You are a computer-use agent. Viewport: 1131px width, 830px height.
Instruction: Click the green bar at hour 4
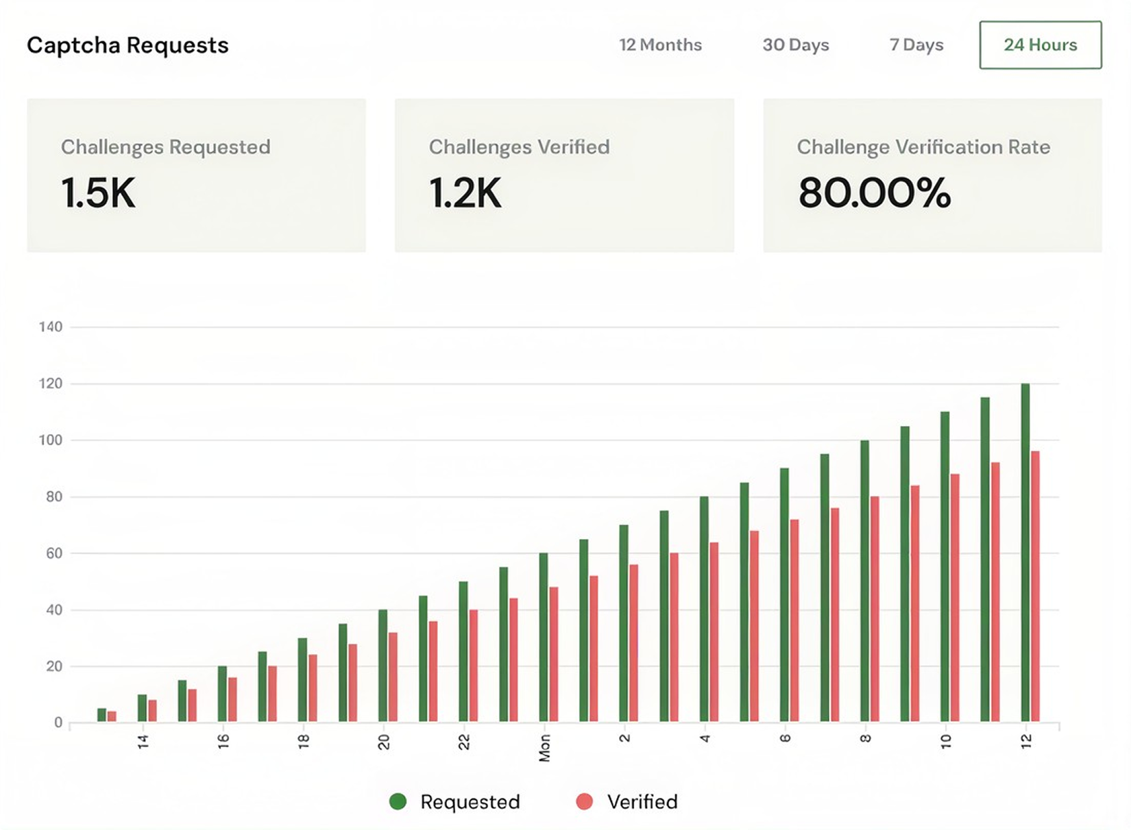point(704,609)
